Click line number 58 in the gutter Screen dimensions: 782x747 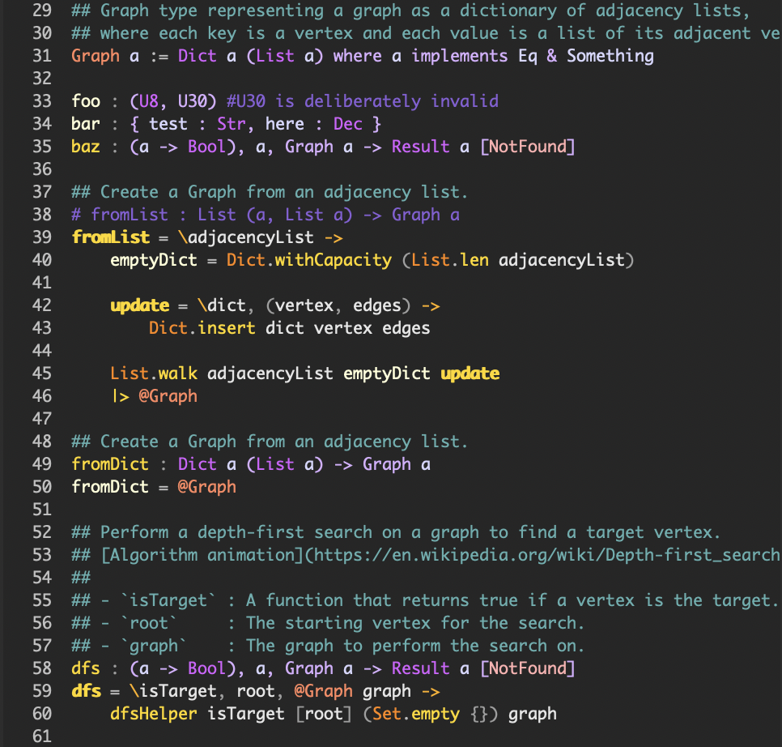click(42, 668)
